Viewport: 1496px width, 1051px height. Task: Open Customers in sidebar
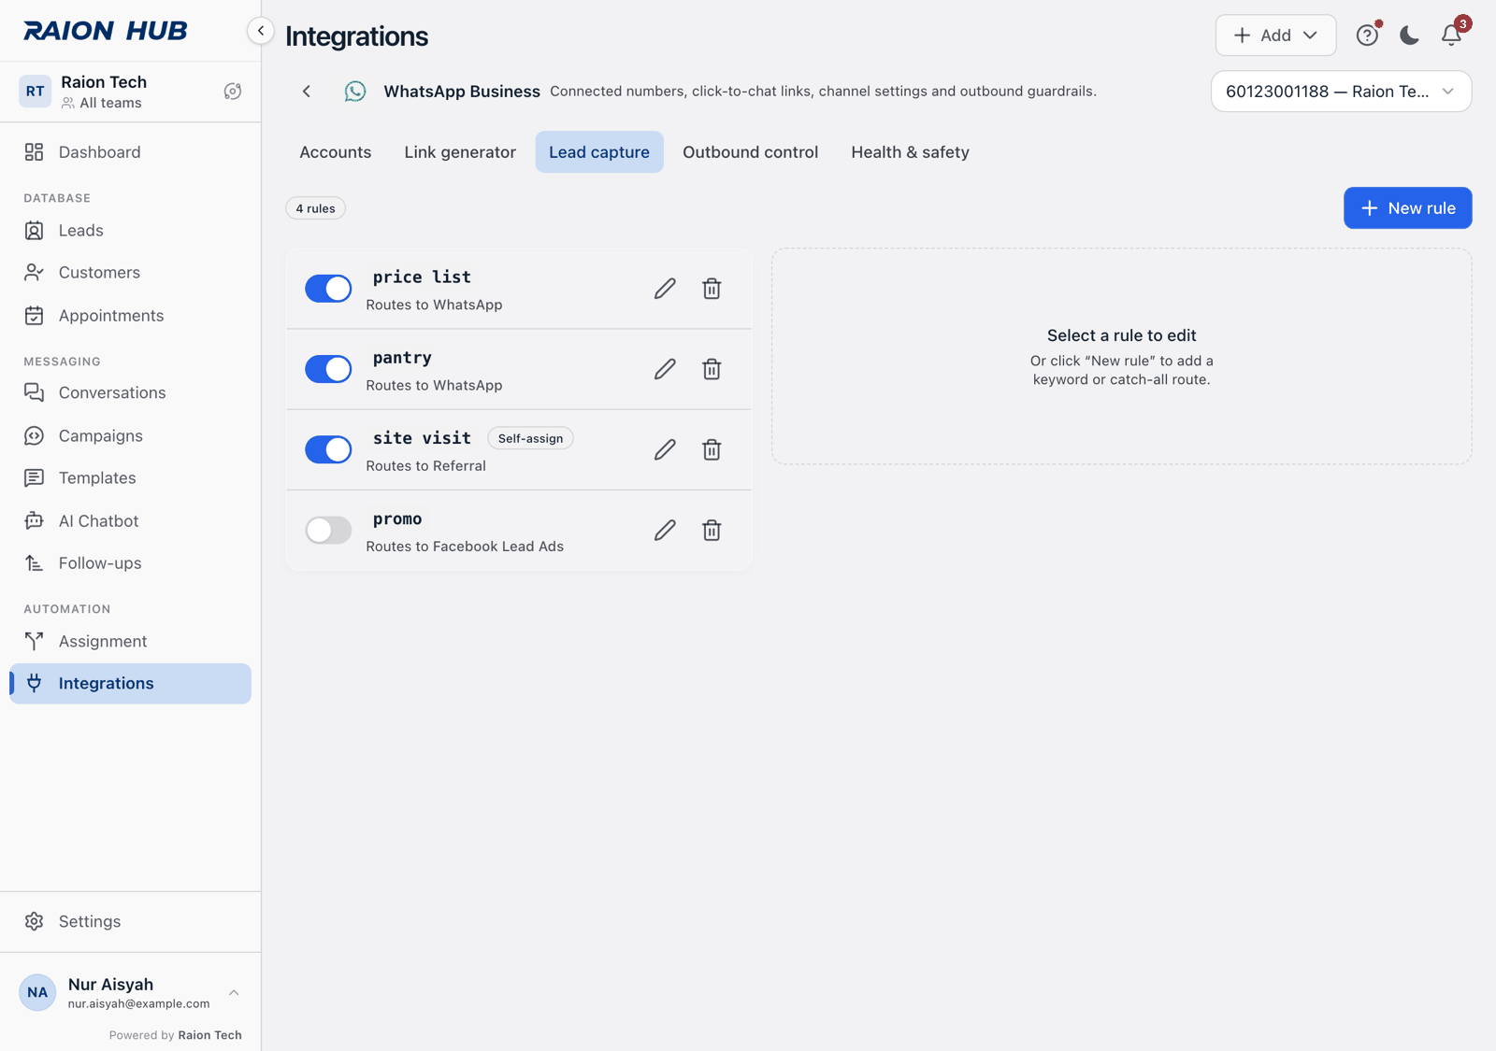(x=130, y=273)
